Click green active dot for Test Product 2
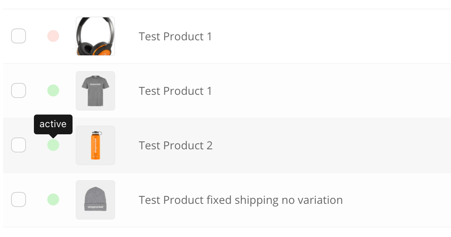Viewport: 451px width, 237px height. [53, 145]
